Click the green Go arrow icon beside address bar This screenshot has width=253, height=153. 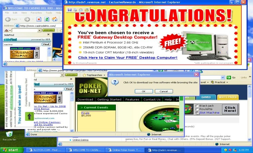pyautogui.click(x=228, y=77)
